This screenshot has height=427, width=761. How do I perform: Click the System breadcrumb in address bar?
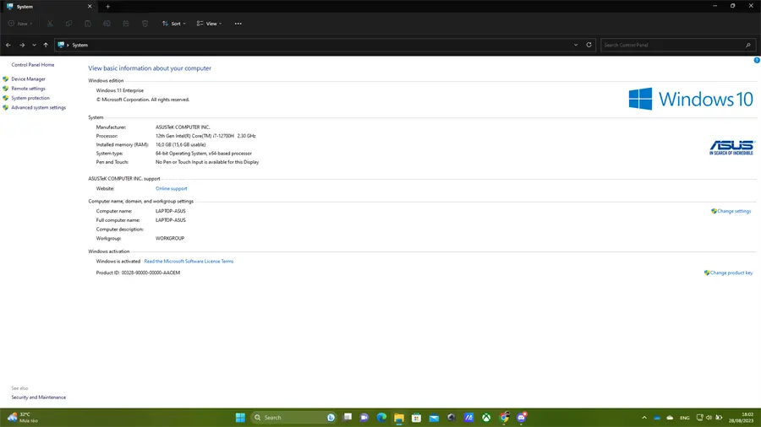[80, 45]
